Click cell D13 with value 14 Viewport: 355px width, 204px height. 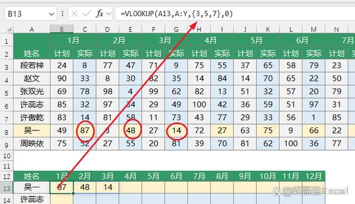point(108,187)
